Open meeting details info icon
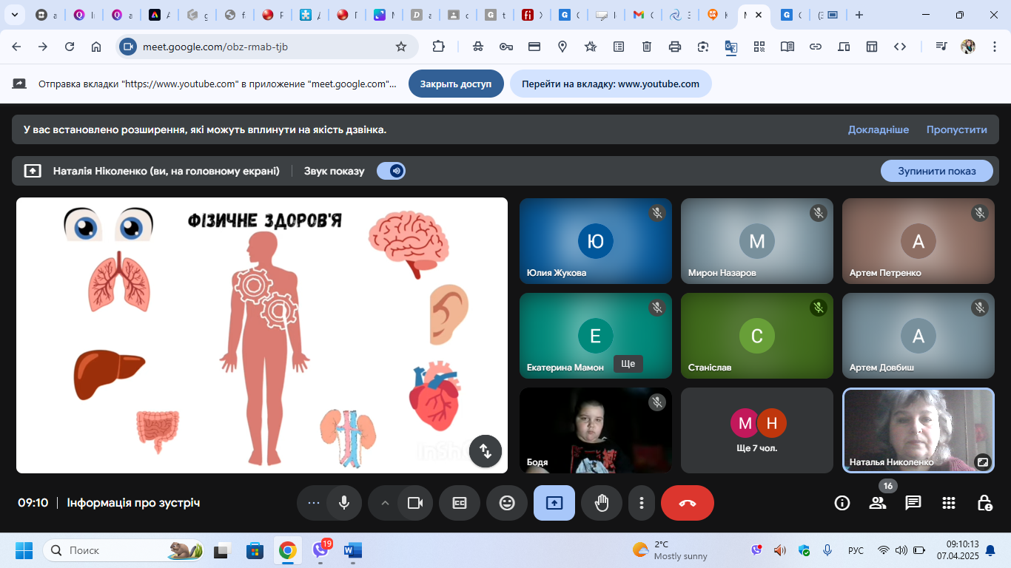 [x=842, y=503]
